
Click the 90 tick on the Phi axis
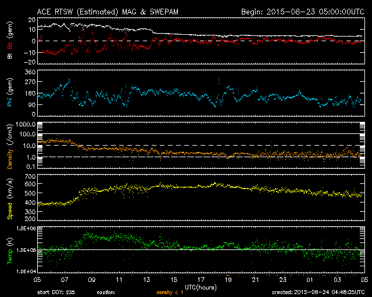[32, 104]
